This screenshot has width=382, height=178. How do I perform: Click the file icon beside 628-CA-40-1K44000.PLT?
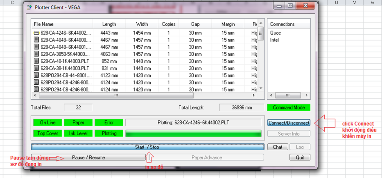pos(36,61)
